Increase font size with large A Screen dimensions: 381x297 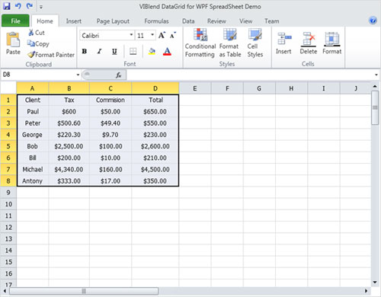(x=162, y=35)
